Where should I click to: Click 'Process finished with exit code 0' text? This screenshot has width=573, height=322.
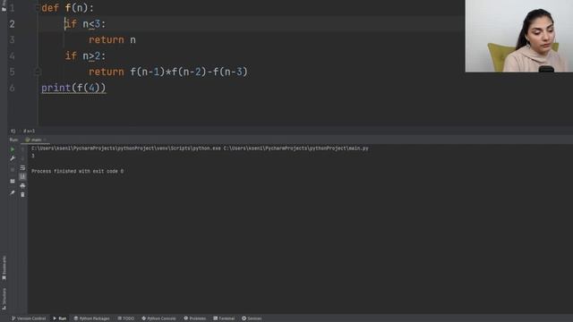[78, 171]
